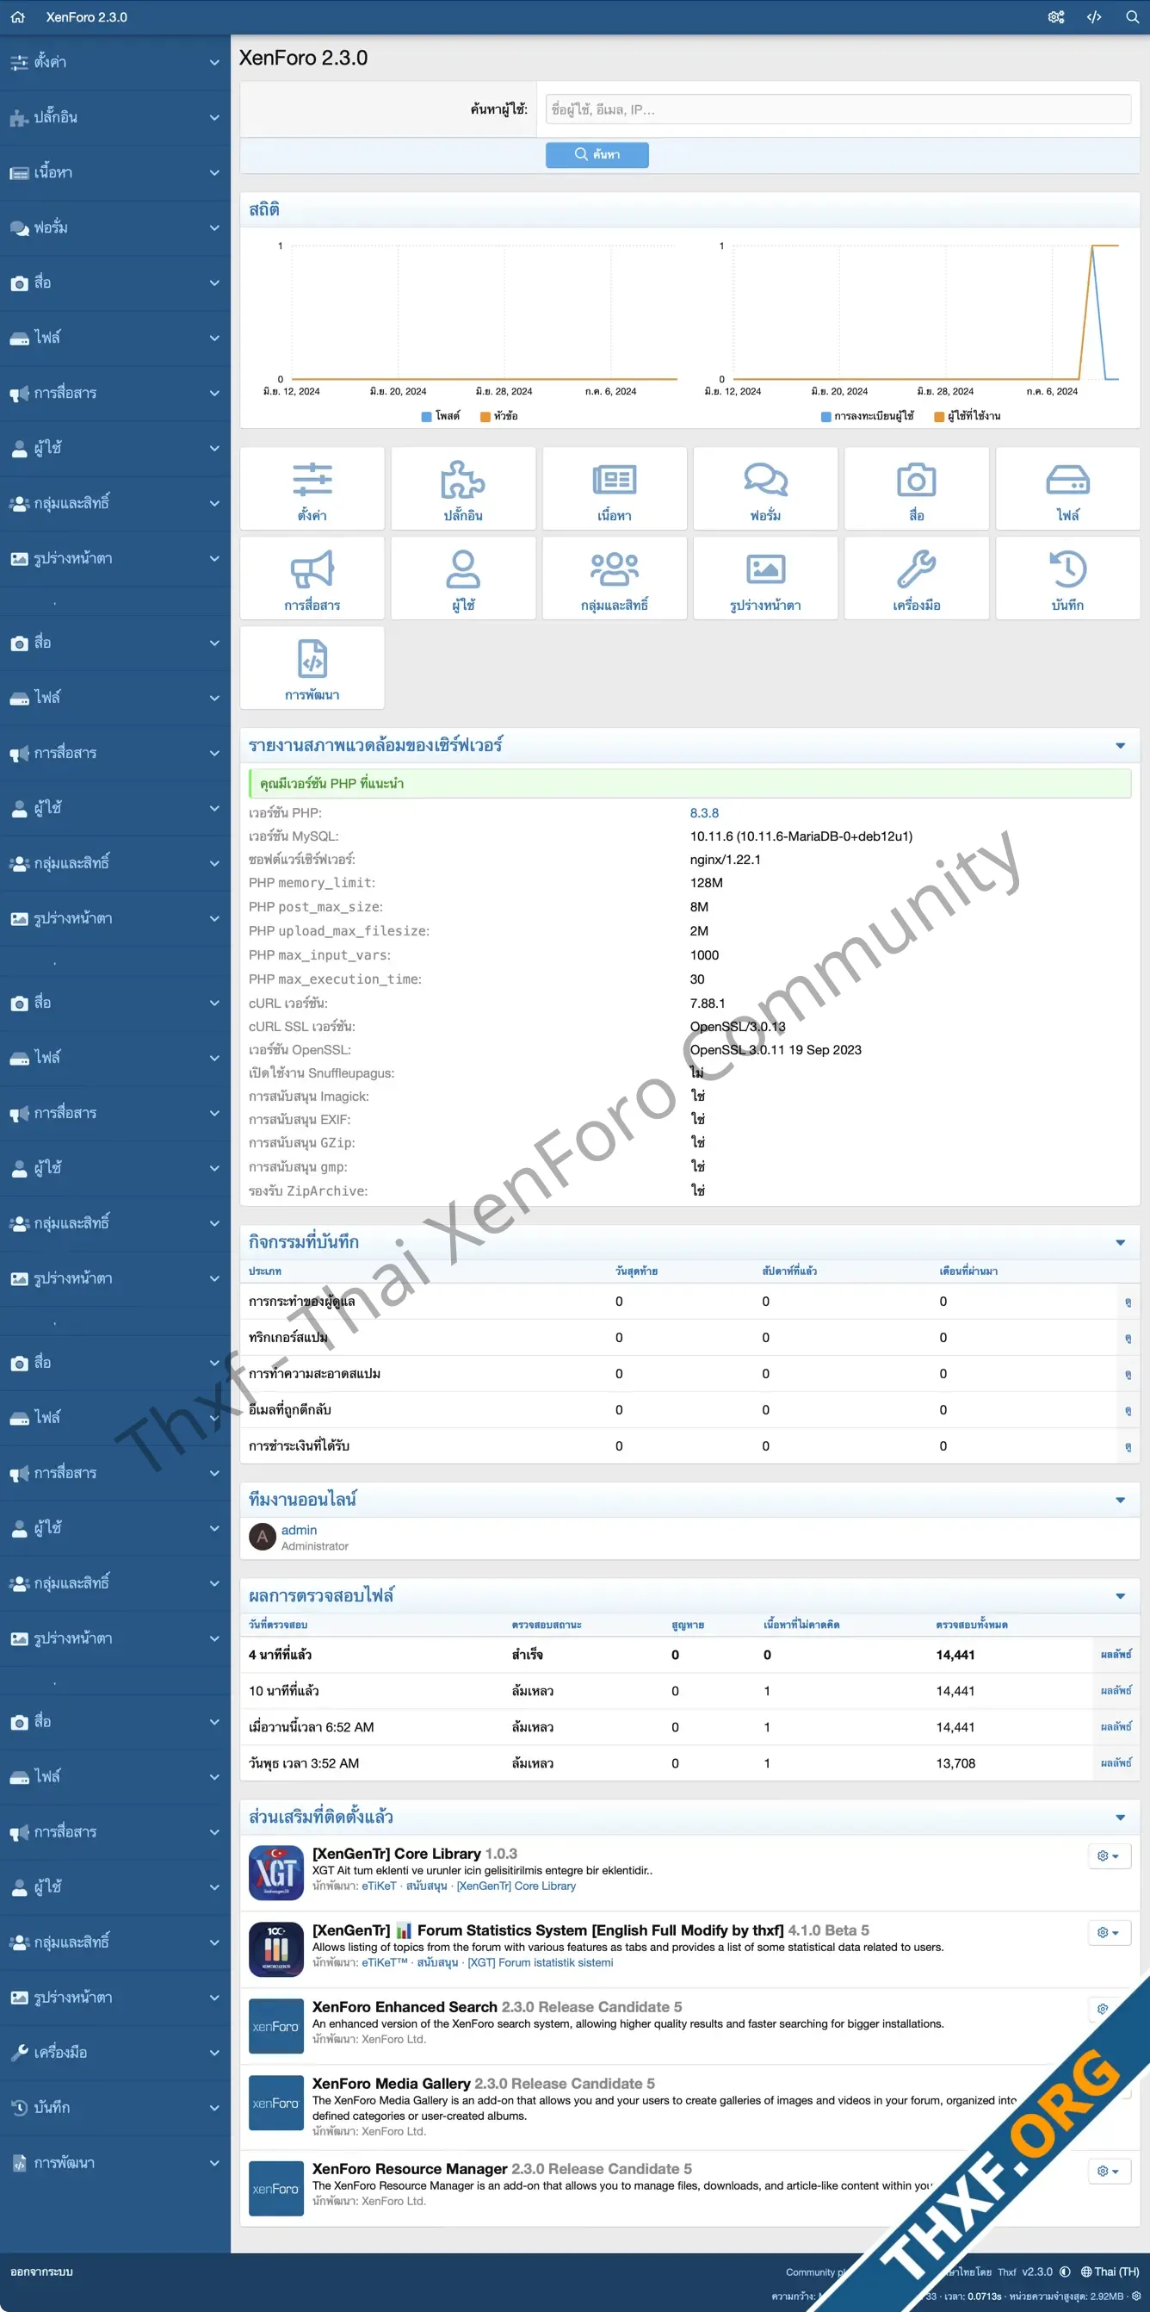Open the กลุ่มและสิทธิ์ users-group dashboard tile
The width and height of the screenshot is (1150, 2312).
615,579
